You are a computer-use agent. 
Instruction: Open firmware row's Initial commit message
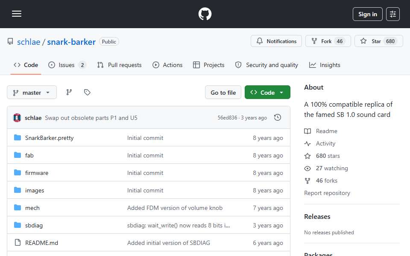(145, 173)
